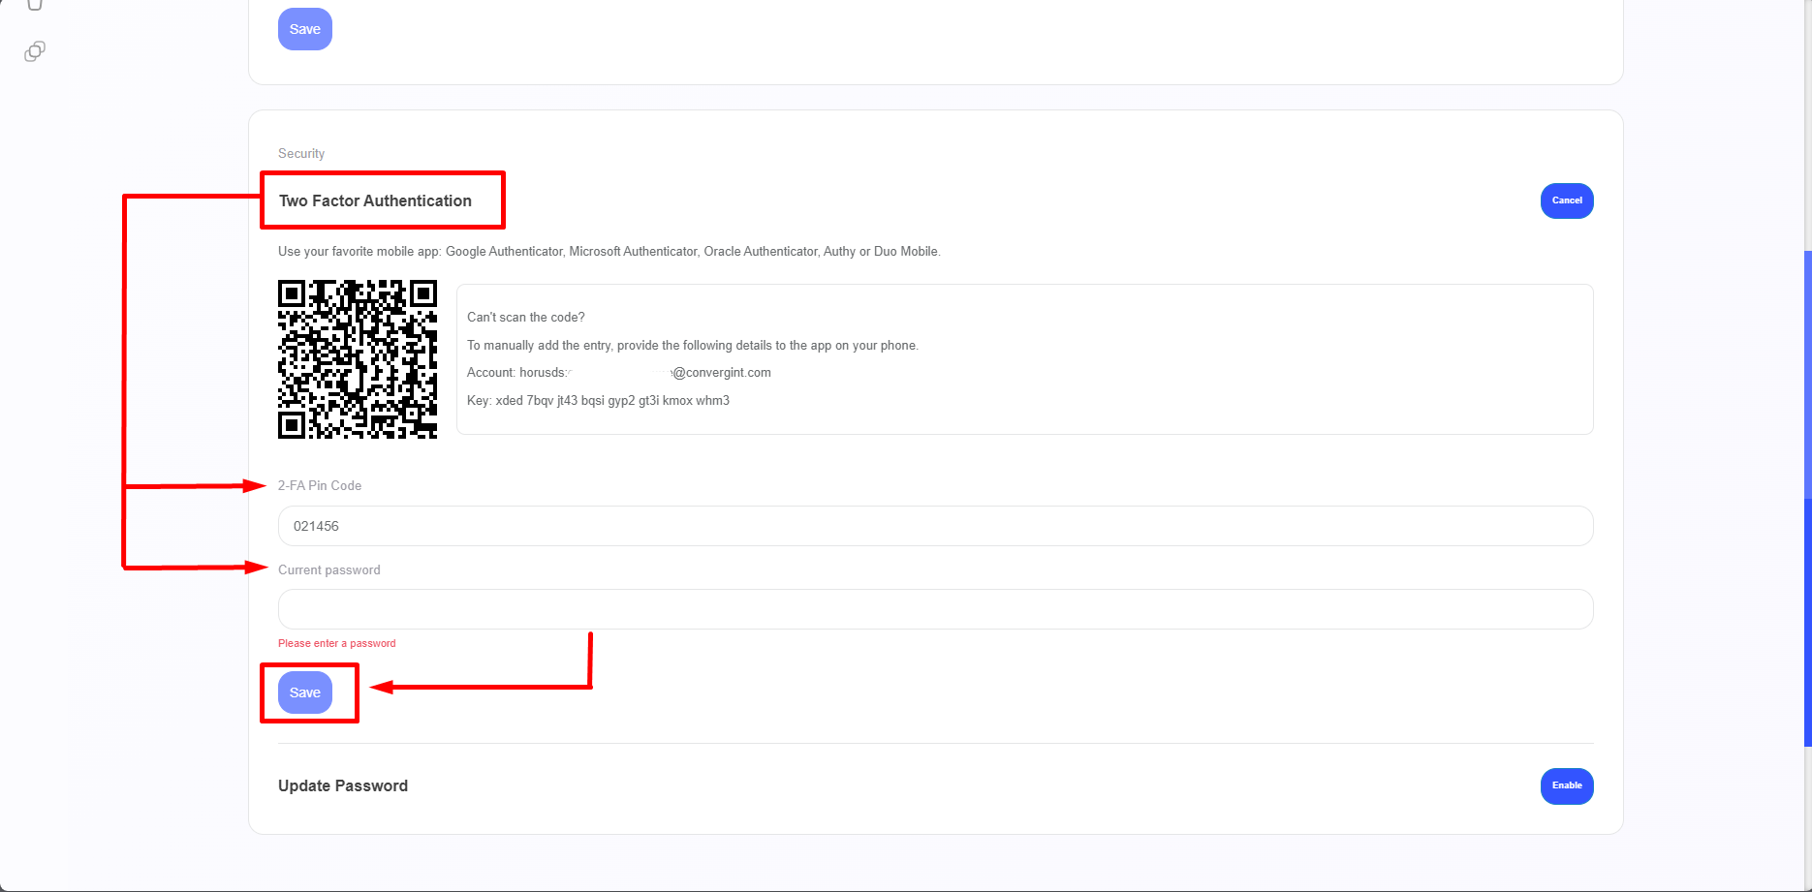Click the Current password label

(329, 569)
